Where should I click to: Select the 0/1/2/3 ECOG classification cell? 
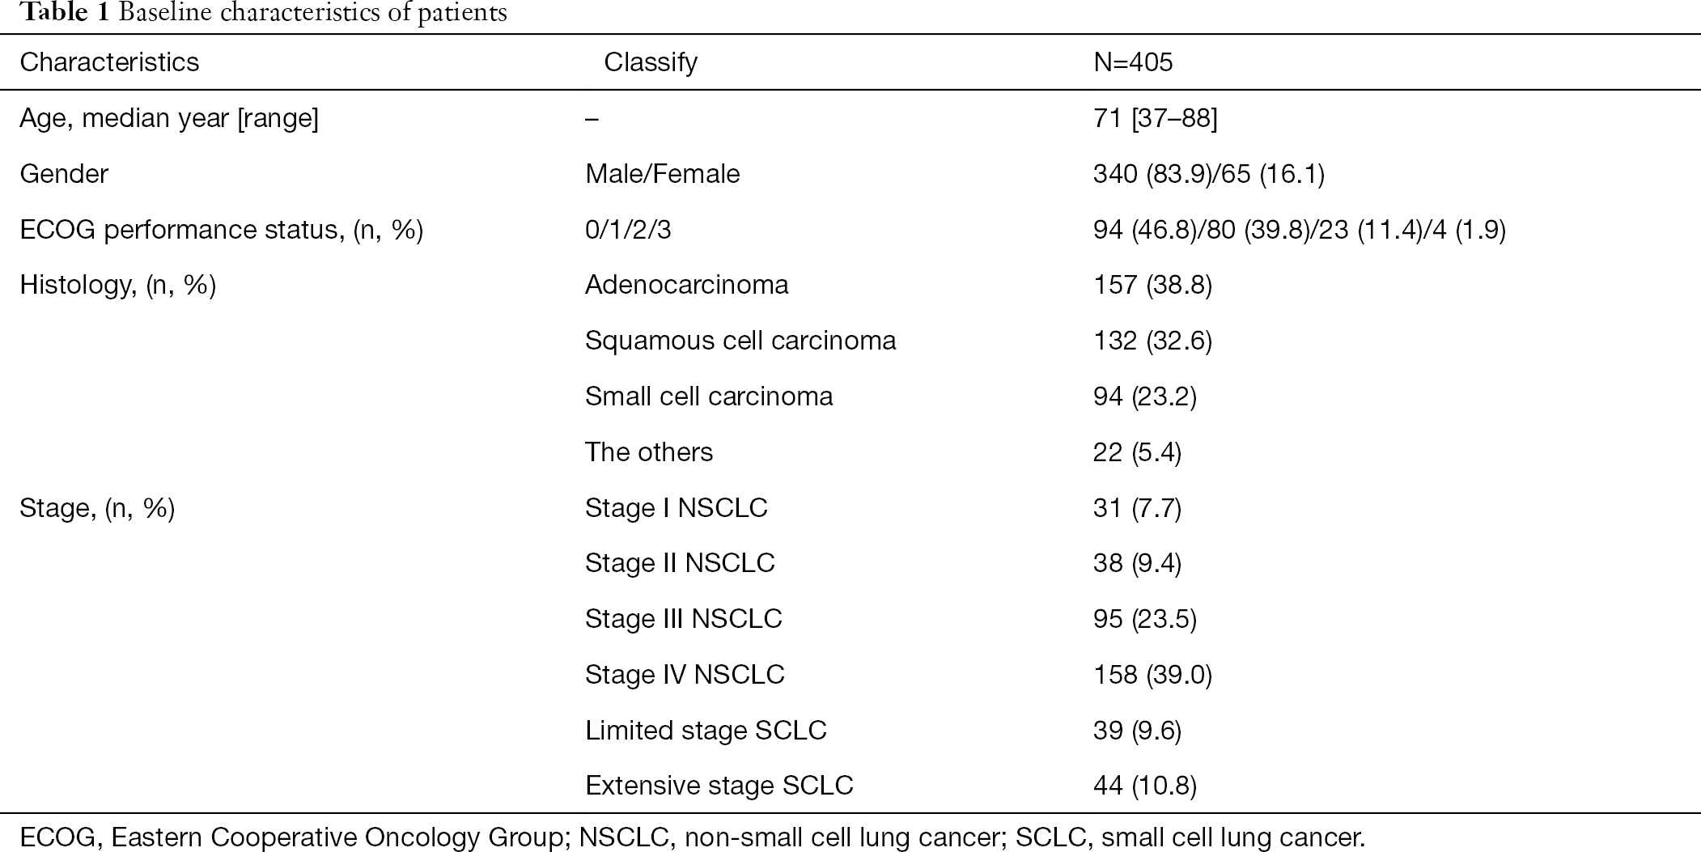628,230
